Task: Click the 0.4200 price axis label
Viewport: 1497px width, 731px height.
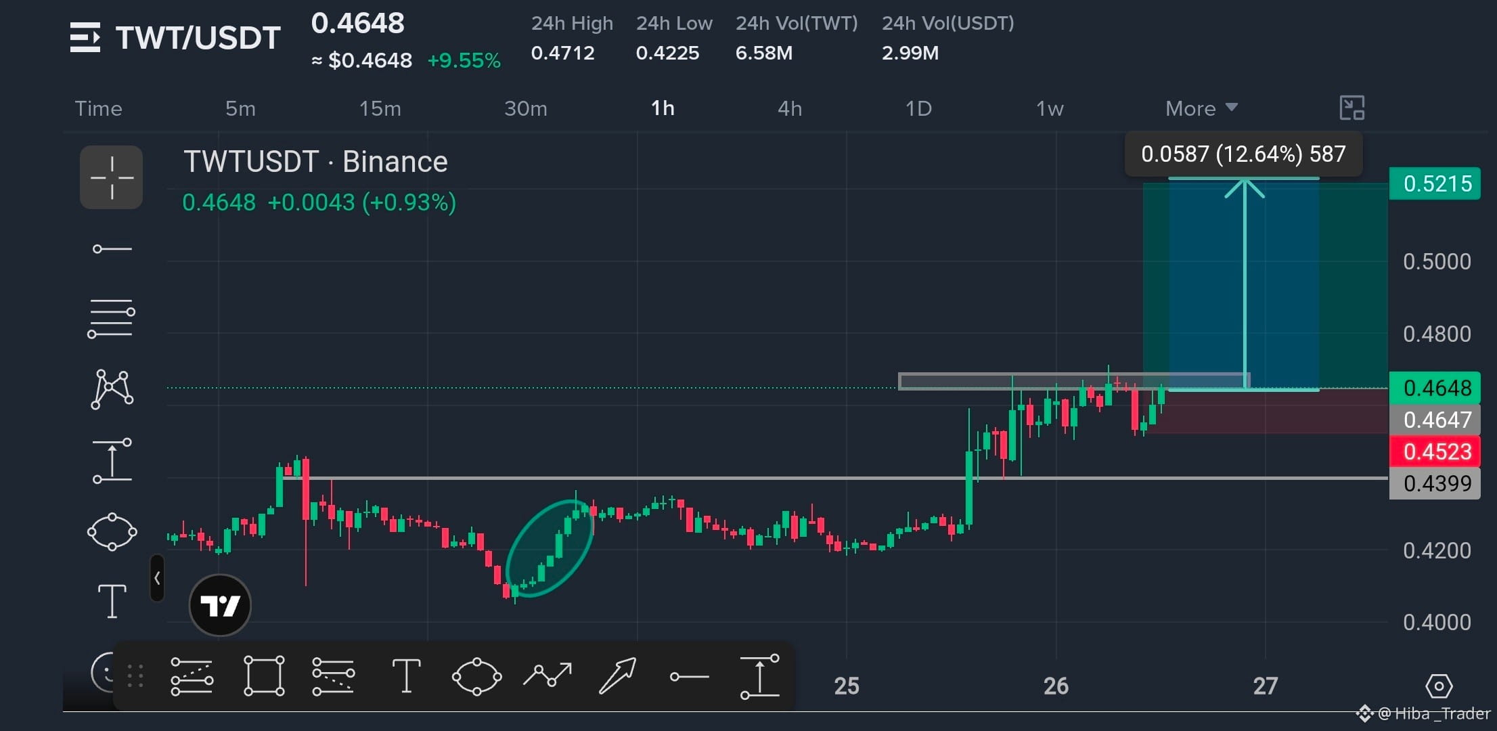Action: [x=1437, y=550]
